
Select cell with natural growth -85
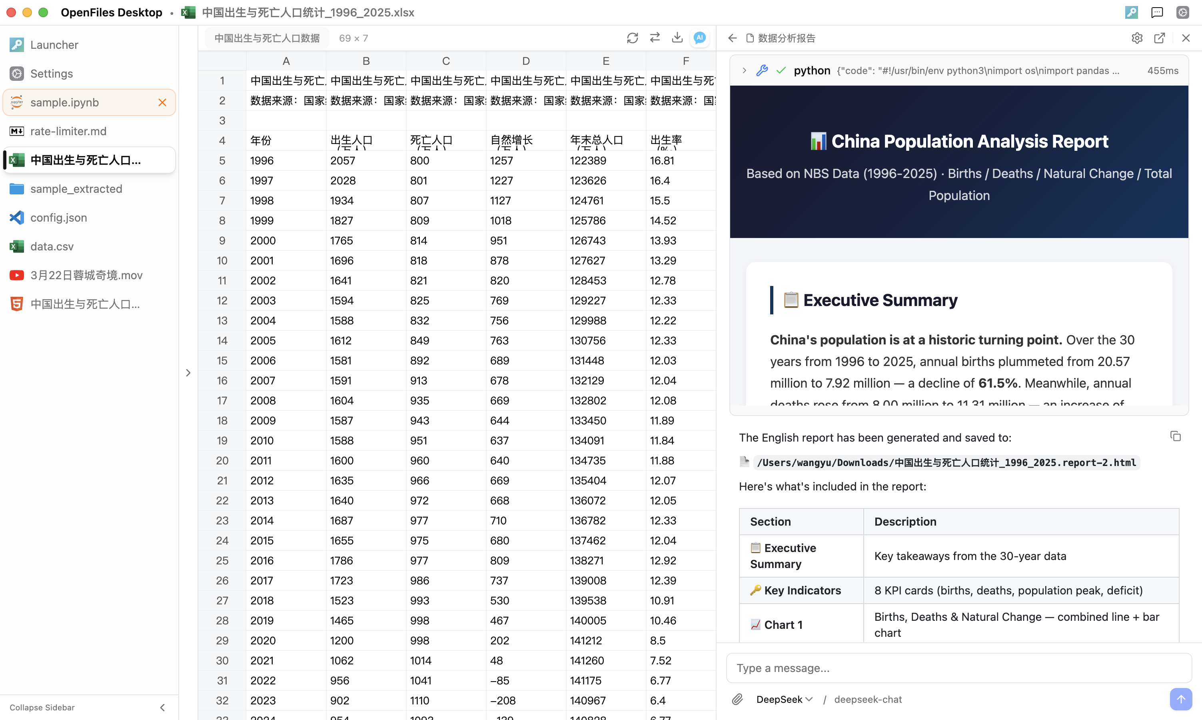point(526,680)
